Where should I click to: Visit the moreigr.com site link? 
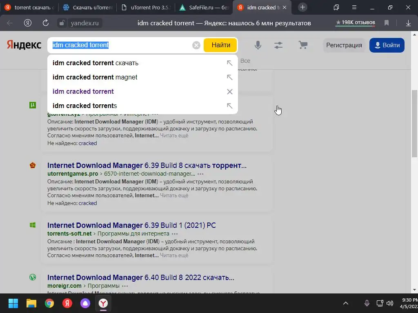tap(64, 286)
